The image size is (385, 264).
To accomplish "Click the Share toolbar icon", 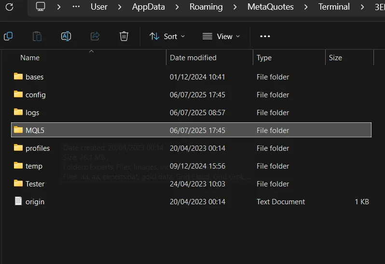I will [x=95, y=36].
